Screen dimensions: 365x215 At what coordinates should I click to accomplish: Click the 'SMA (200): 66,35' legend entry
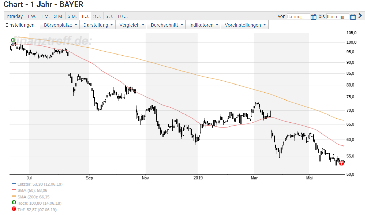click(33, 197)
